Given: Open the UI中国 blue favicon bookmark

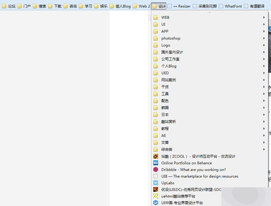Looking at the screenshot, I should click(156, 203).
